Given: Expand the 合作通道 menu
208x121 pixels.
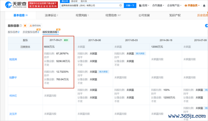Looking at the screenshot, I should click(158, 6).
